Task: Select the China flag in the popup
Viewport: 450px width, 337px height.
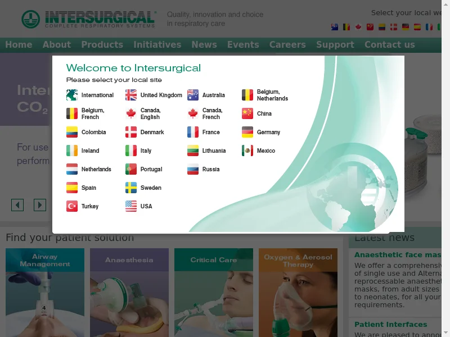Action: click(x=247, y=113)
